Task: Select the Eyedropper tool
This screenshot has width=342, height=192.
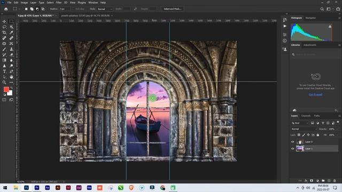Action: coord(11,33)
